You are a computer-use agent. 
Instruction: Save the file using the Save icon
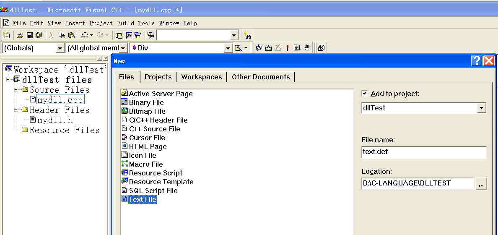pyautogui.click(x=29, y=35)
